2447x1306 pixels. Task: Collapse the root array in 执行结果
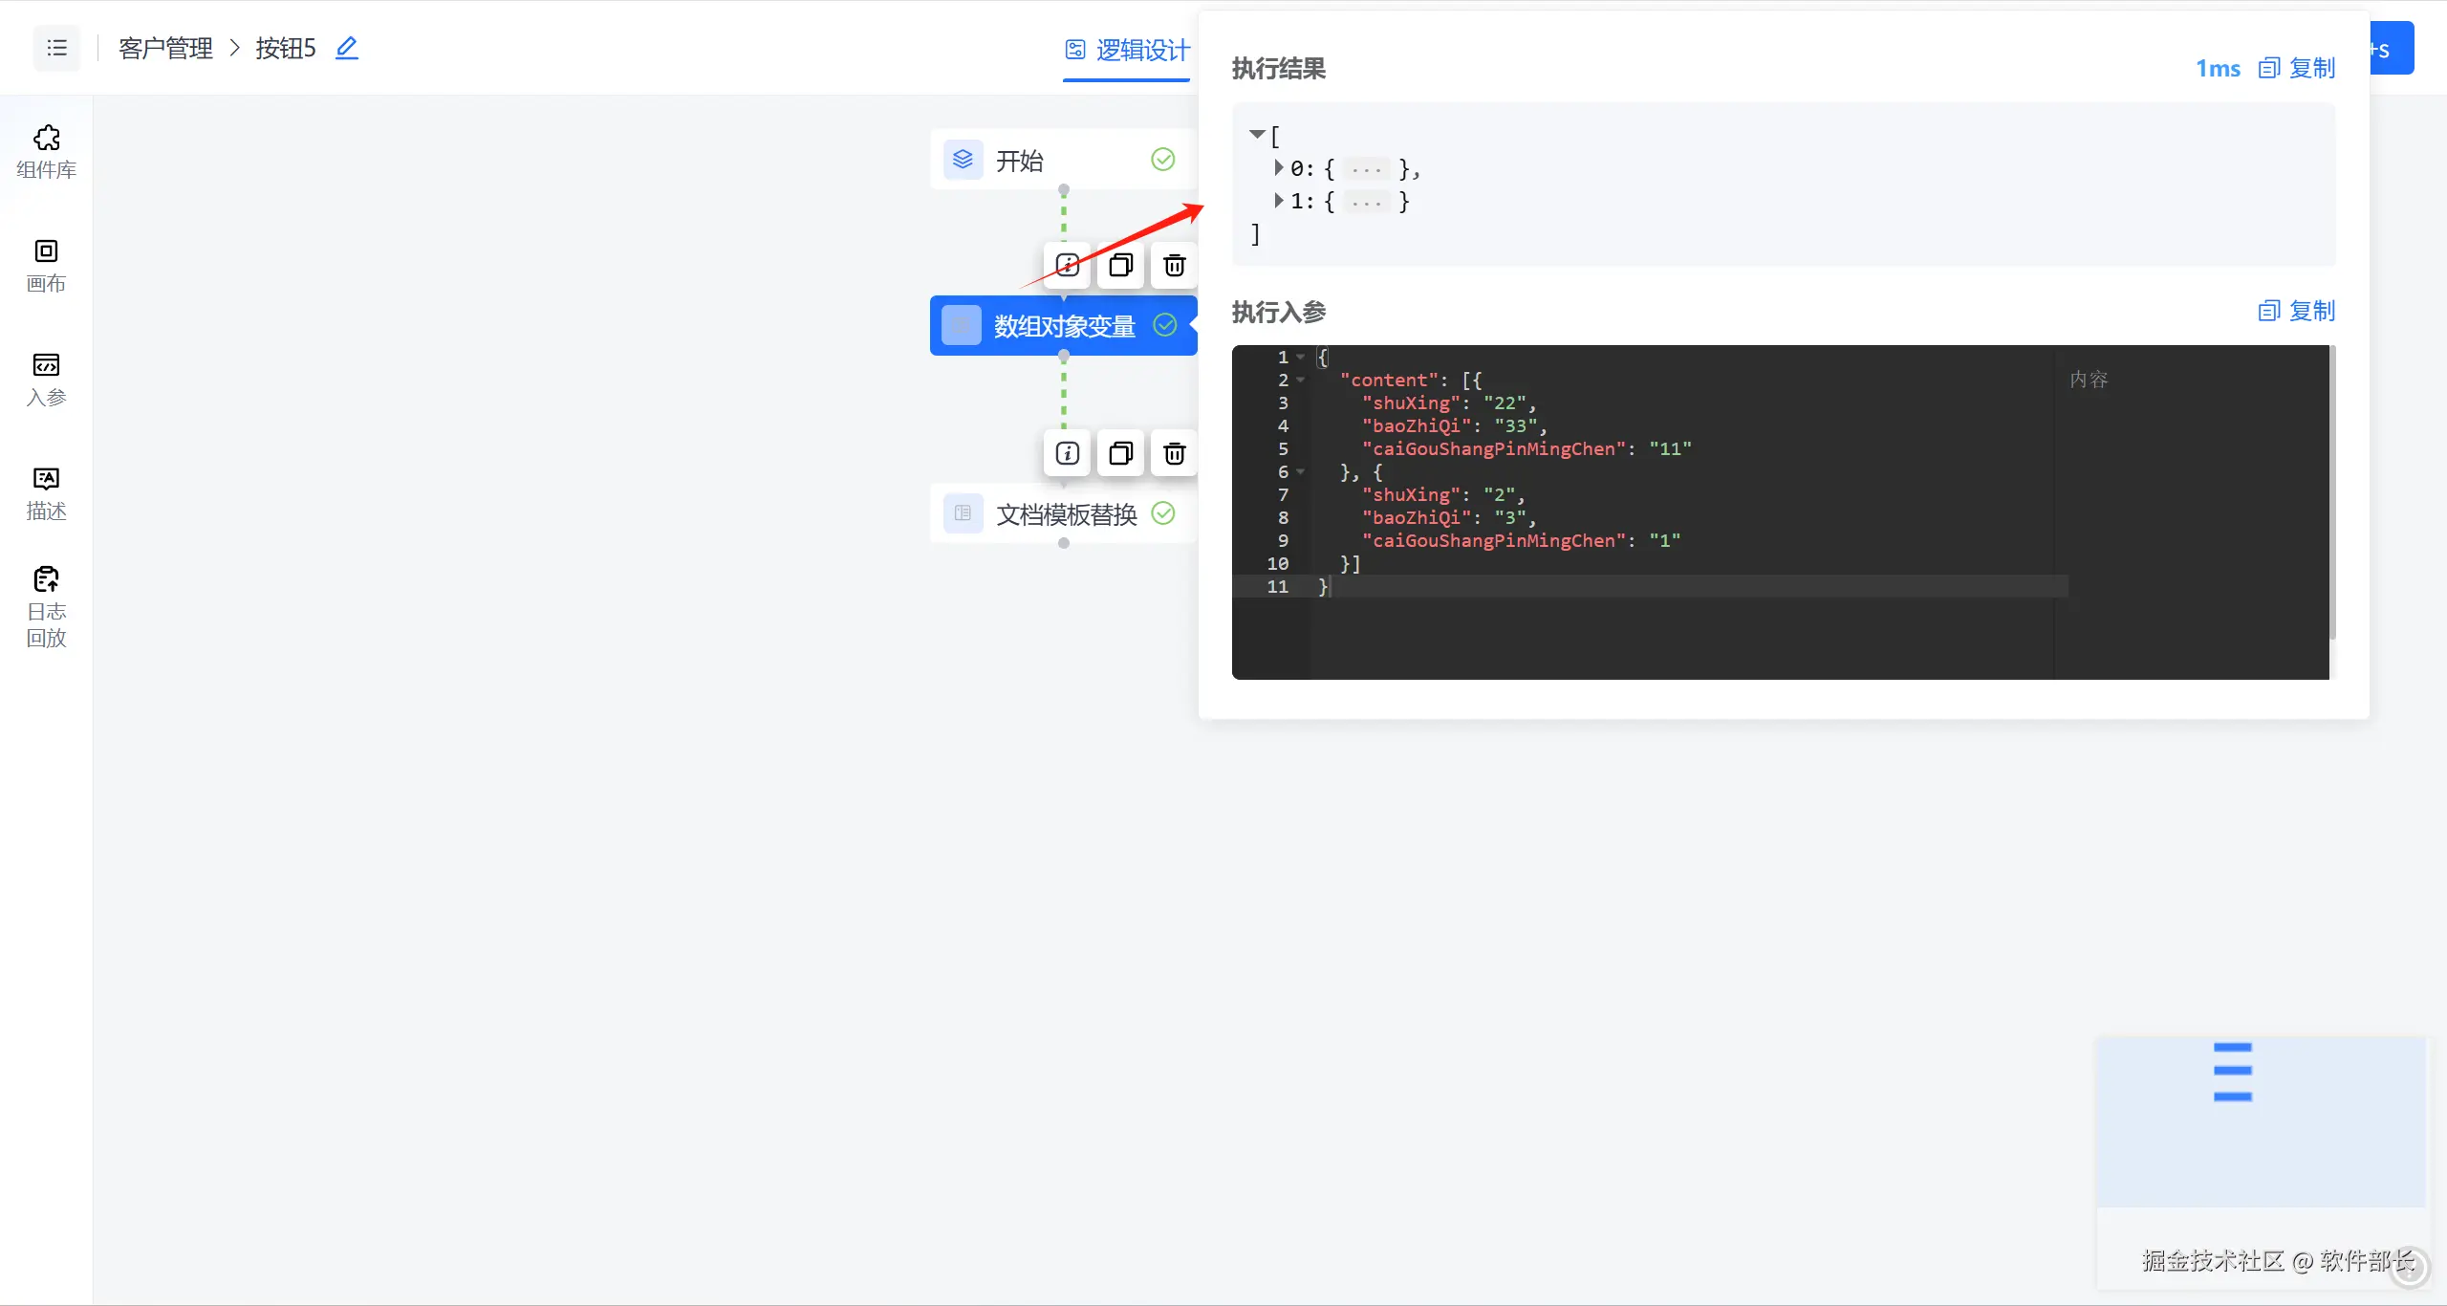(1257, 135)
